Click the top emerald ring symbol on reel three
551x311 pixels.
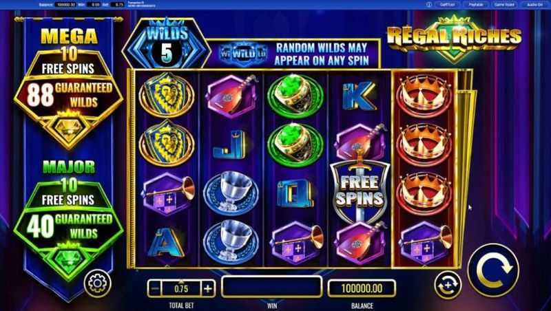pyautogui.click(x=295, y=95)
